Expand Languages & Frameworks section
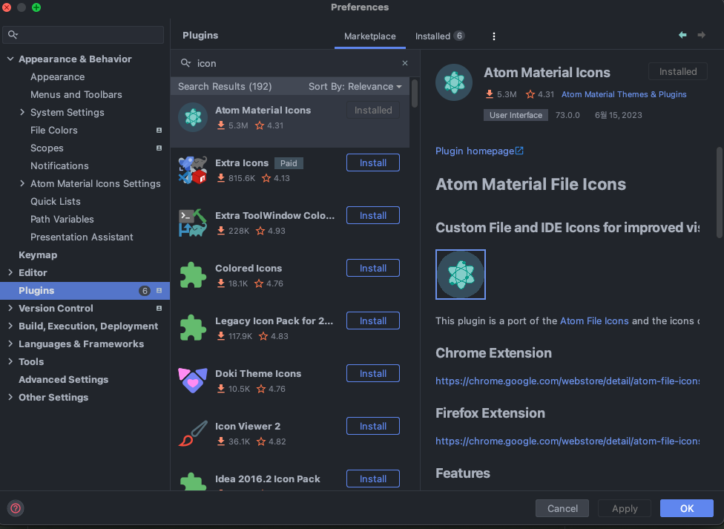724x529 pixels. pyautogui.click(x=10, y=344)
